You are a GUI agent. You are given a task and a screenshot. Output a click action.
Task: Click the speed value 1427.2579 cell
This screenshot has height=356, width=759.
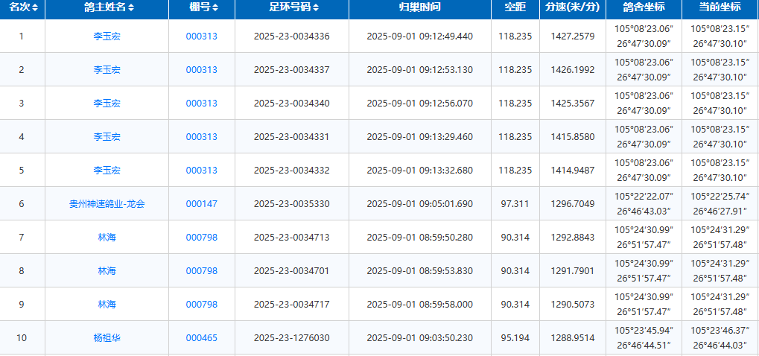(571, 36)
